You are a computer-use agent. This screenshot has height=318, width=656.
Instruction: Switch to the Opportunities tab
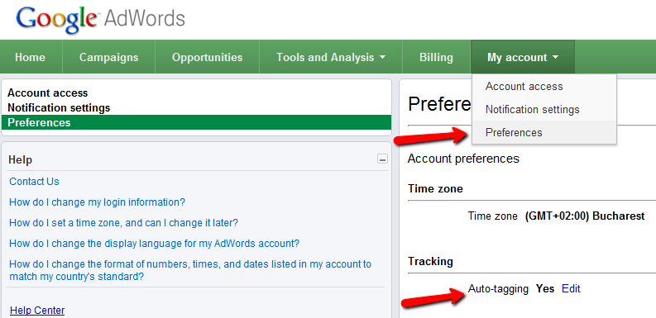(207, 57)
